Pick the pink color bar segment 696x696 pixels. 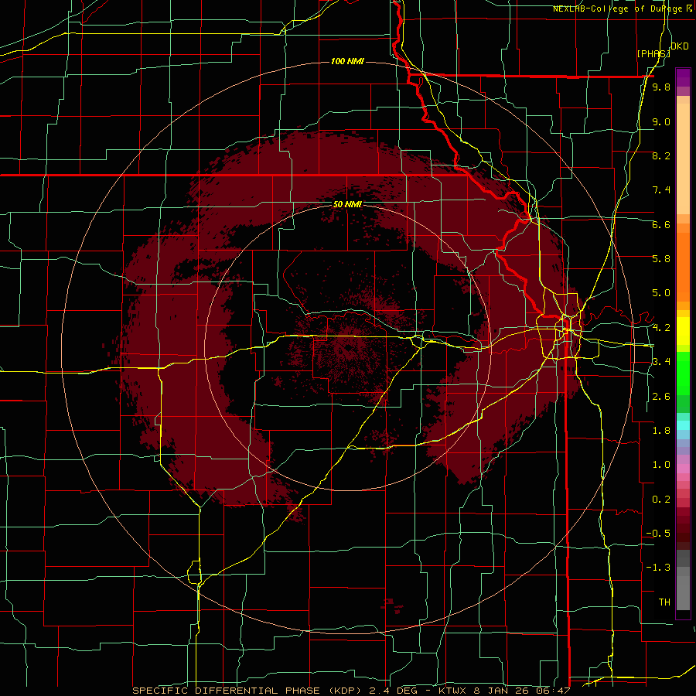pyautogui.click(x=683, y=469)
